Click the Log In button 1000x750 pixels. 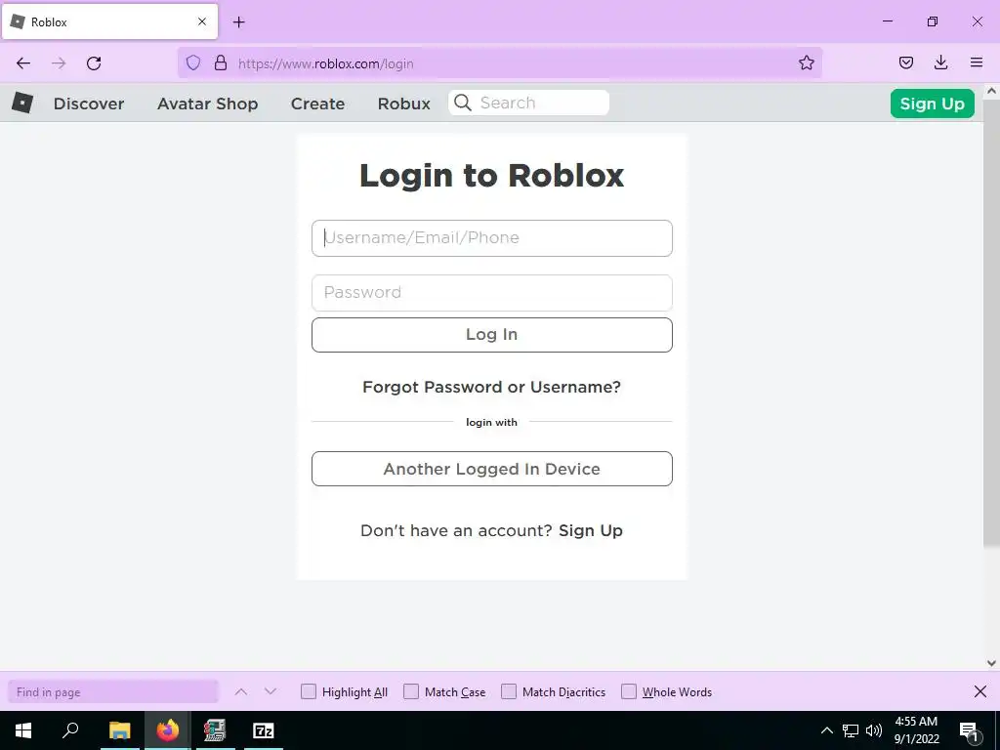(492, 335)
